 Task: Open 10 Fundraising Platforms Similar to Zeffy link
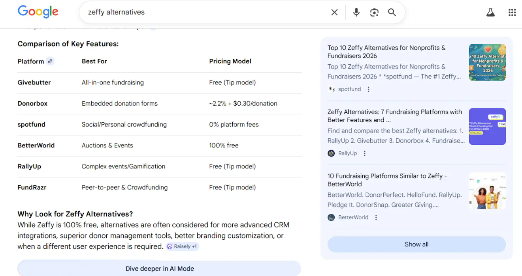point(387,180)
